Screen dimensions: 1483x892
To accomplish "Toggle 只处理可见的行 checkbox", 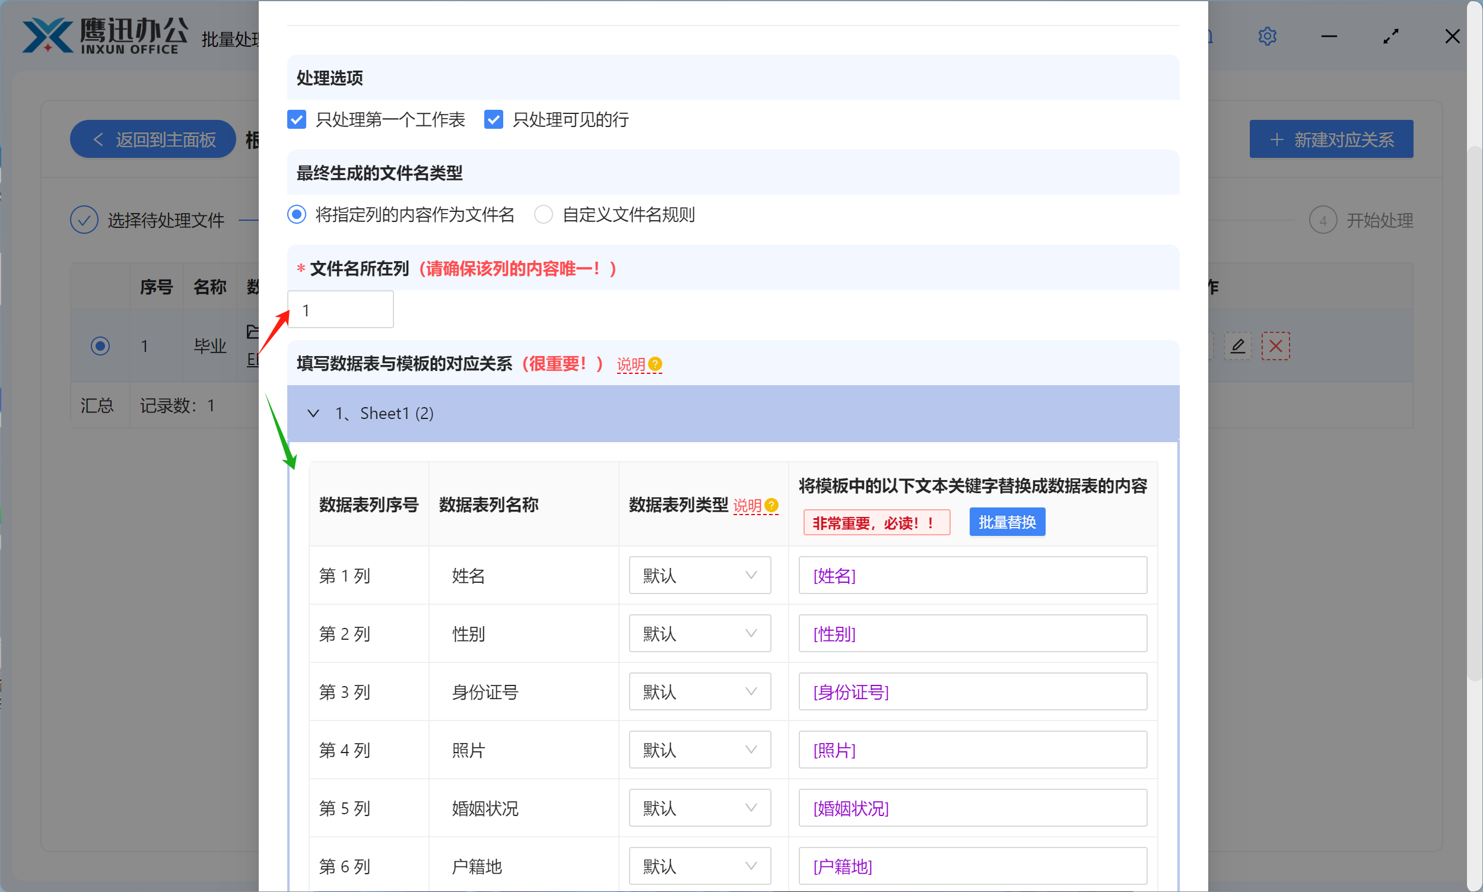I will click(x=493, y=119).
